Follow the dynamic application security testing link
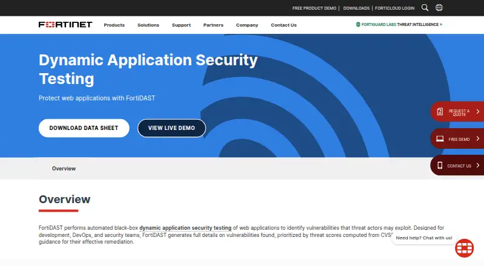Screen dimensions: 484x266 tap(185, 228)
